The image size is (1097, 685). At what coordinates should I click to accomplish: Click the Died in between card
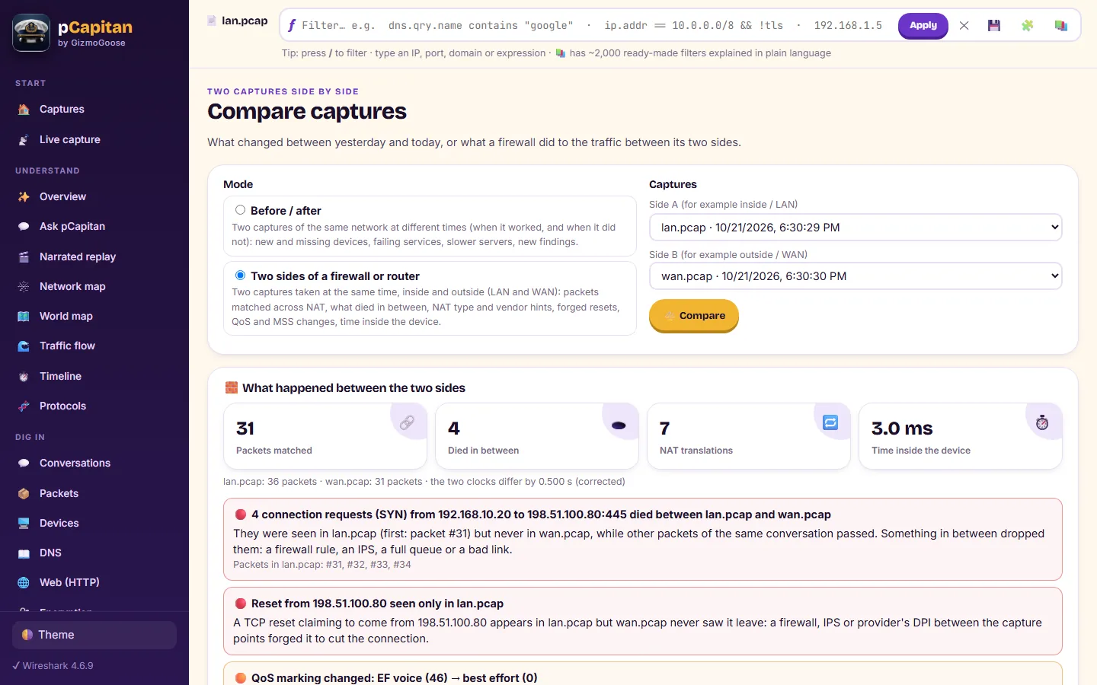(x=537, y=436)
